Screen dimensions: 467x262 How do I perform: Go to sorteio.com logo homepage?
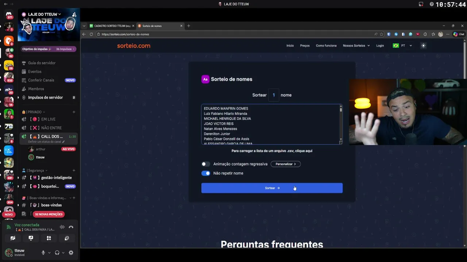click(134, 46)
